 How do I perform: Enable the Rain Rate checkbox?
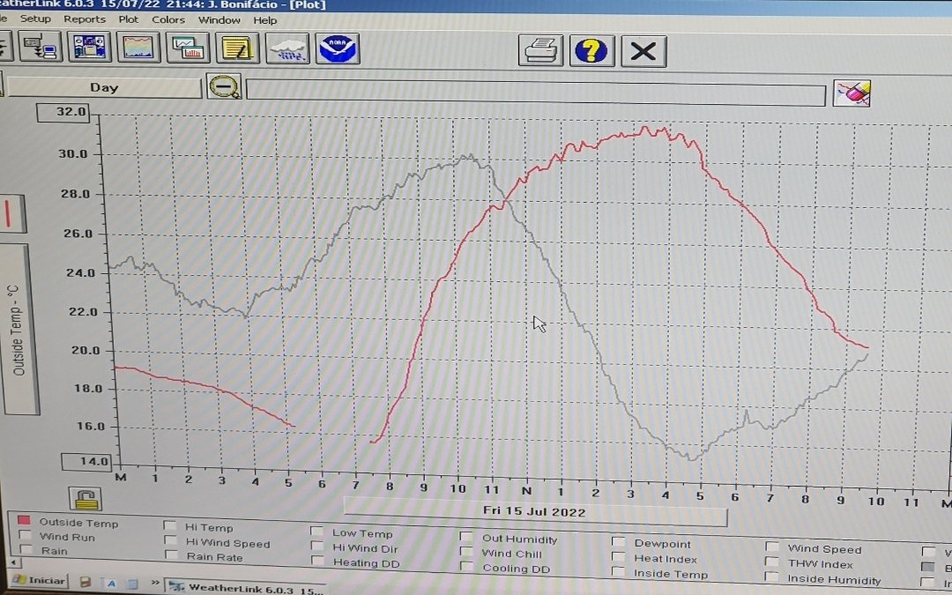[171, 555]
